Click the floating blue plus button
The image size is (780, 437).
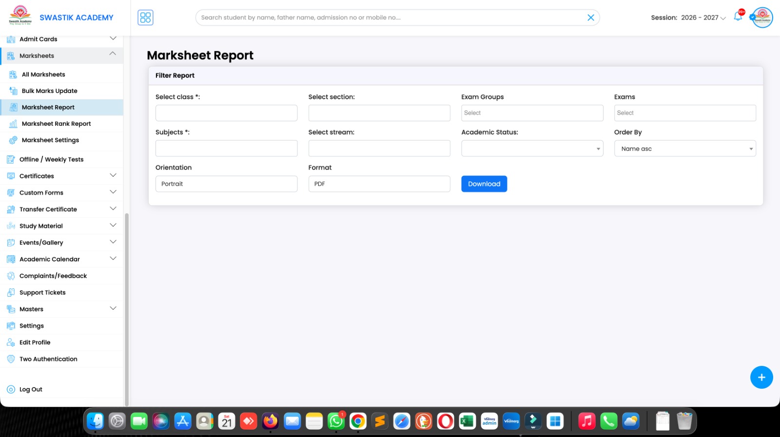tap(761, 377)
